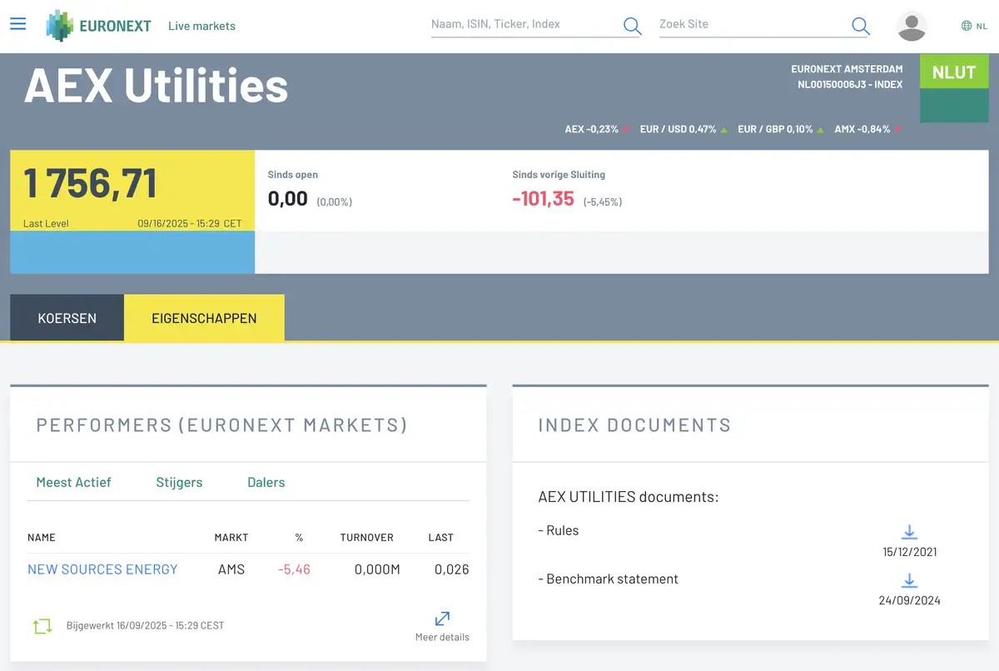
Task: Click the AMX -0,84% ticker
Action: [x=868, y=129]
